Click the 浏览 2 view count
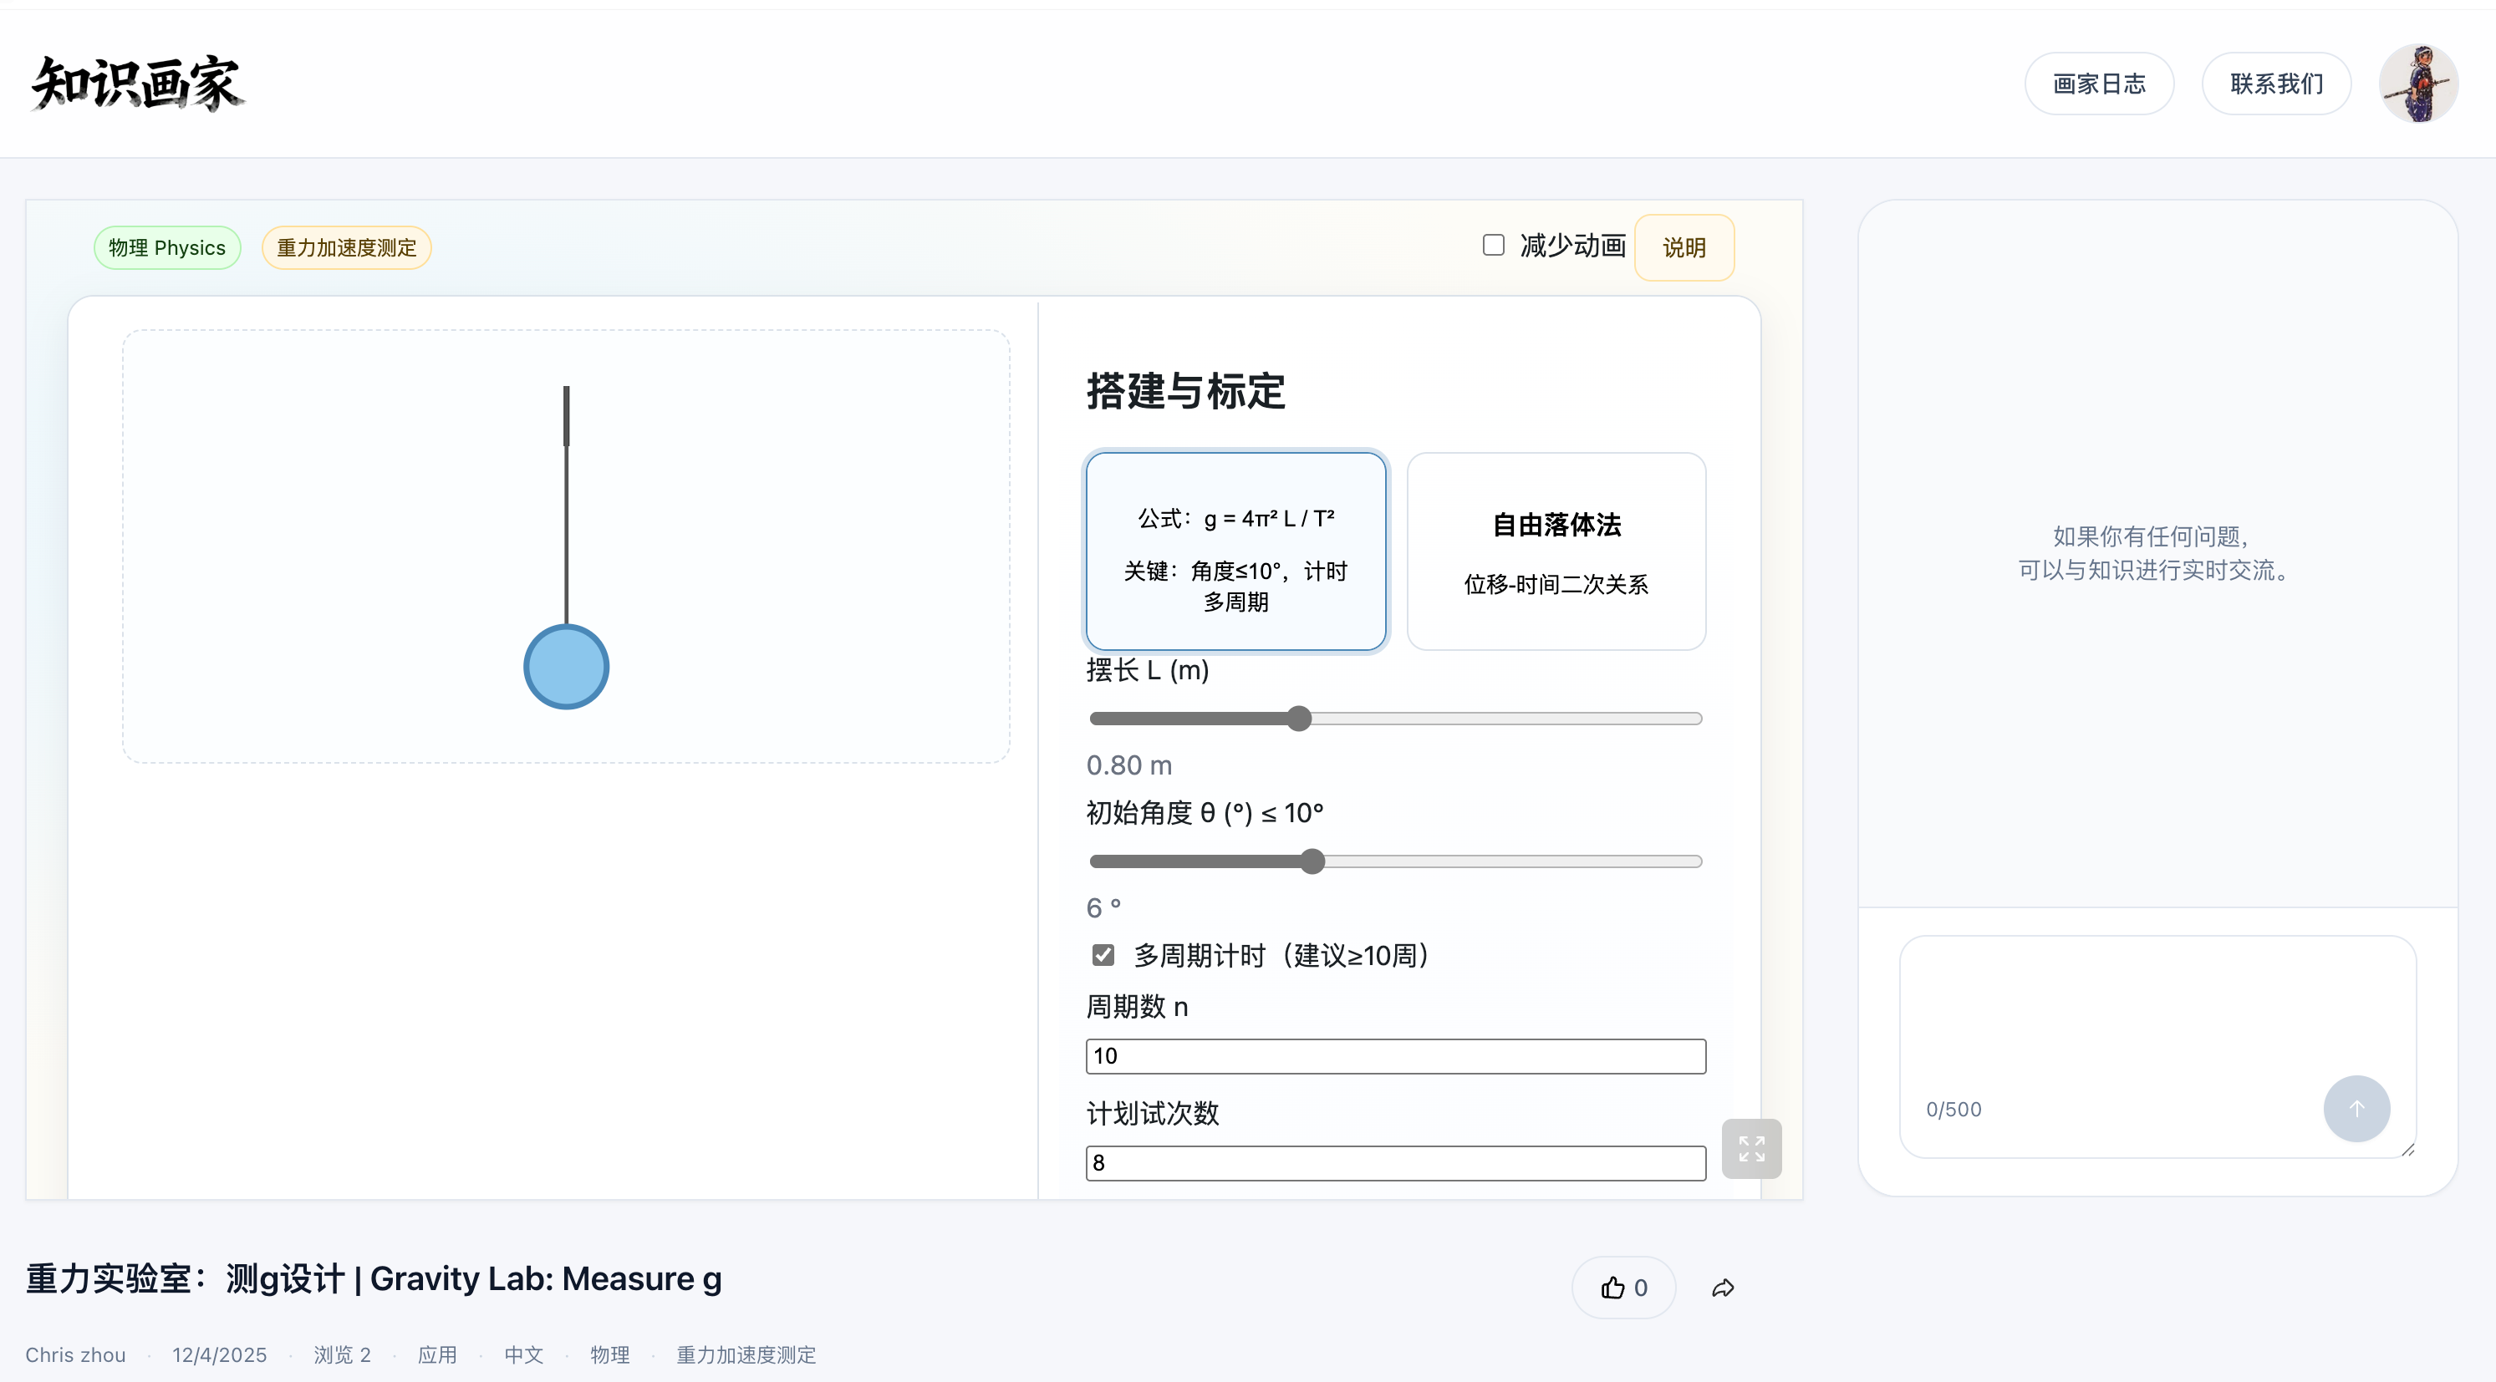The width and height of the screenshot is (2496, 1382). click(x=343, y=1355)
